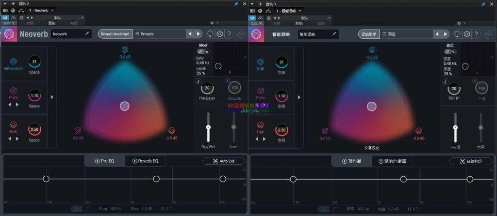Viewport: 497px width, 216px height.
Task: Click the 自动剪切 button
Action: pyautogui.click(x=471, y=161)
